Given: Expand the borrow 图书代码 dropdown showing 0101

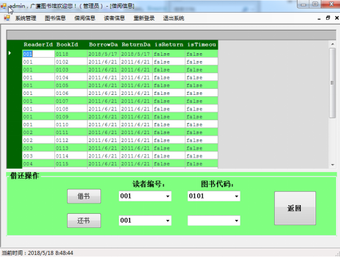Looking at the screenshot, I should click(x=236, y=196).
